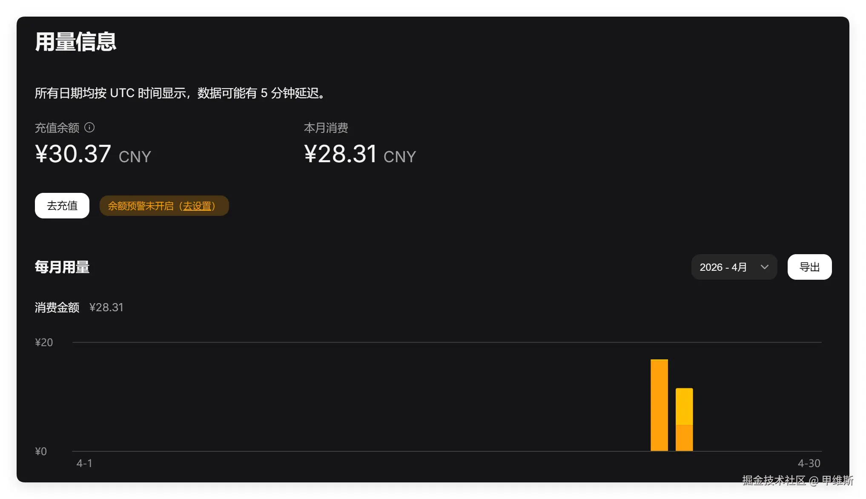Click the orange bottom segment of second bar
The width and height of the screenshot is (866, 499).
(x=684, y=438)
